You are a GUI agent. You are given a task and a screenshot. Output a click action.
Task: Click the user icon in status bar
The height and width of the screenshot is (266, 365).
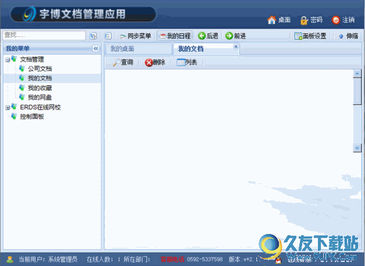tap(9, 259)
